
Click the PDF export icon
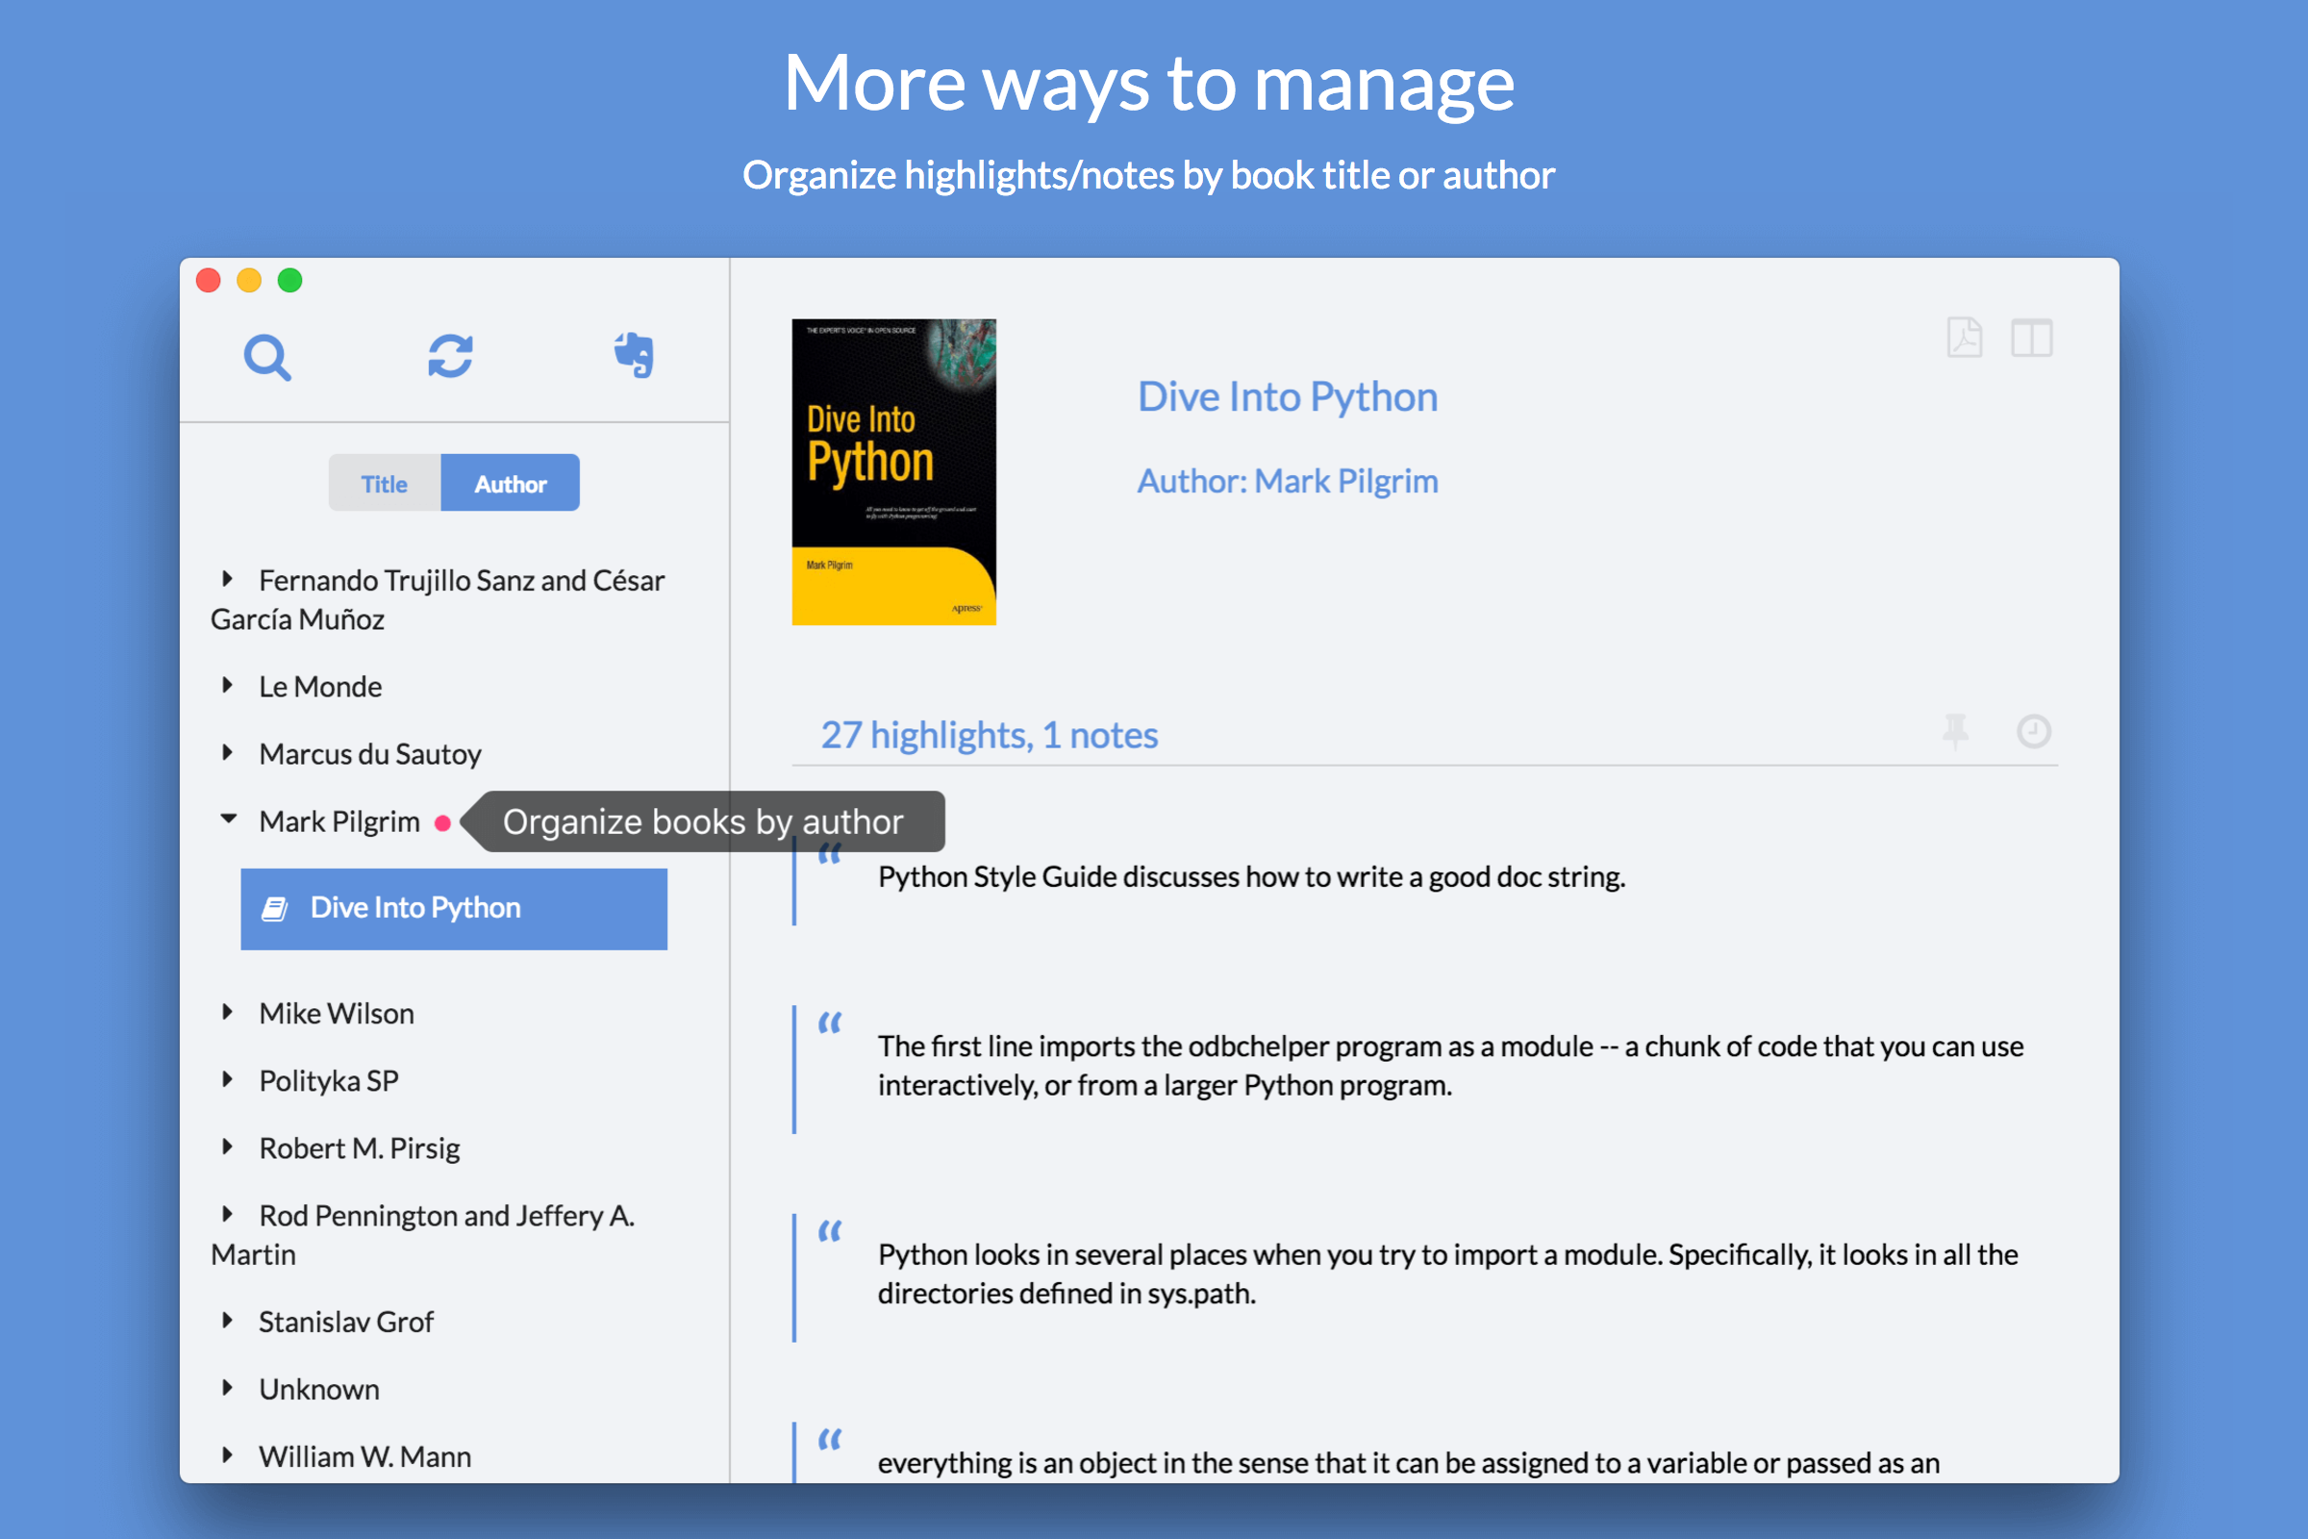coord(1964,339)
